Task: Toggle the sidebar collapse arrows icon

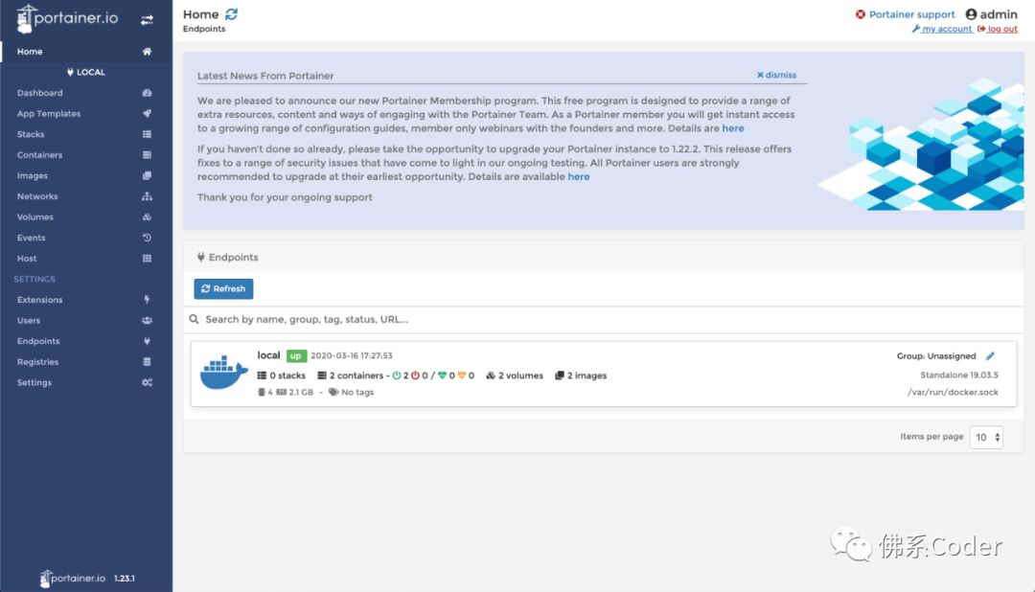Action: click(x=147, y=20)
